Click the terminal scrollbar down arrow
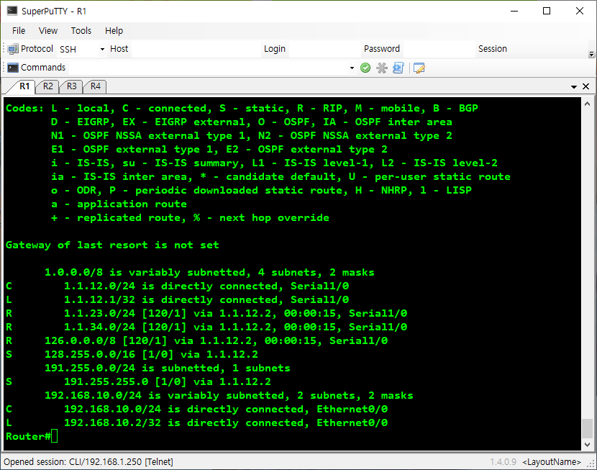This screenshot has width=597, height=470. coord(587,445)
